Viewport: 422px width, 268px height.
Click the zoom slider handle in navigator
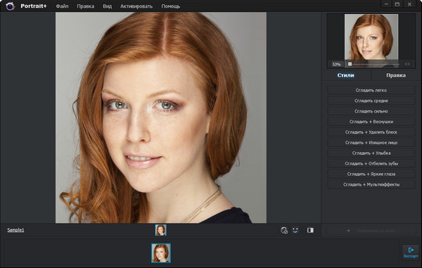point(350,64)
